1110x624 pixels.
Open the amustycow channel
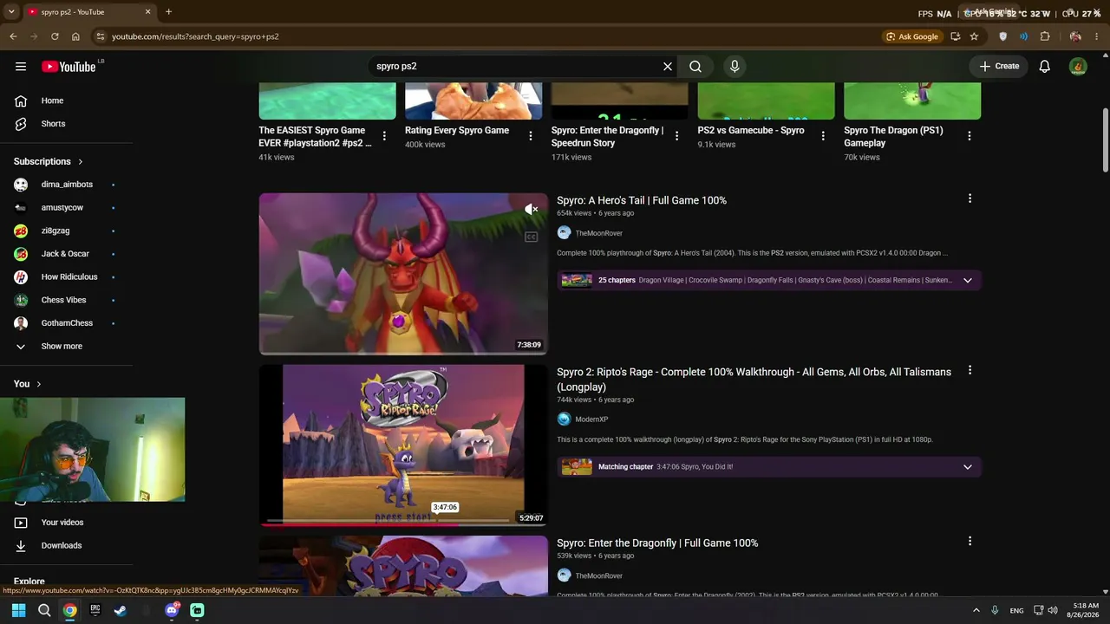[x=66, y=208]
